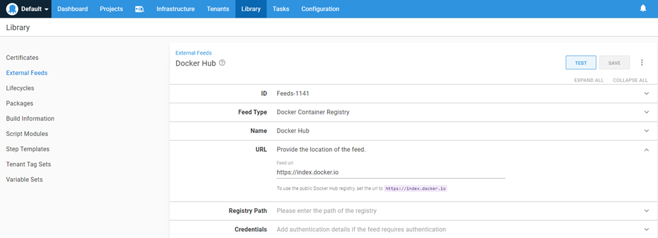The width and height of the screenshot is (658, 238).
Task: Open the Infrastructure tab
Action: tap(176, 9)
